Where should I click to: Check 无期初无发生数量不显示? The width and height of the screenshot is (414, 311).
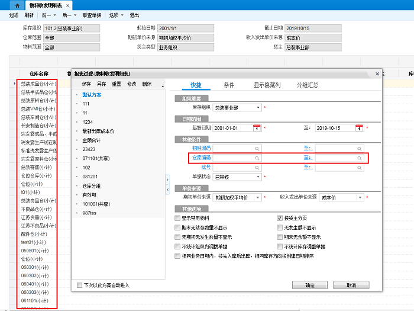tap(177, 237)
